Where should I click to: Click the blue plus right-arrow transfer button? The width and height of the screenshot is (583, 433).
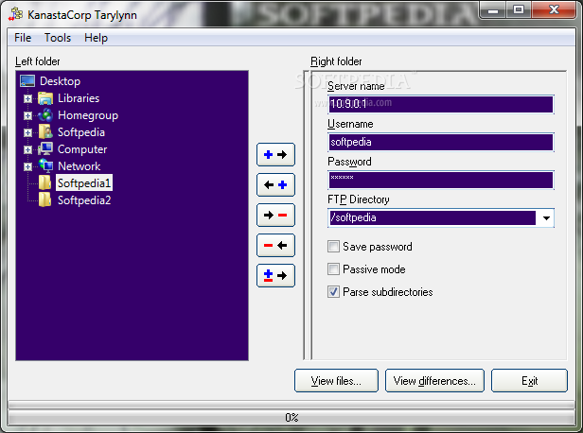click(x=275, y=154)
